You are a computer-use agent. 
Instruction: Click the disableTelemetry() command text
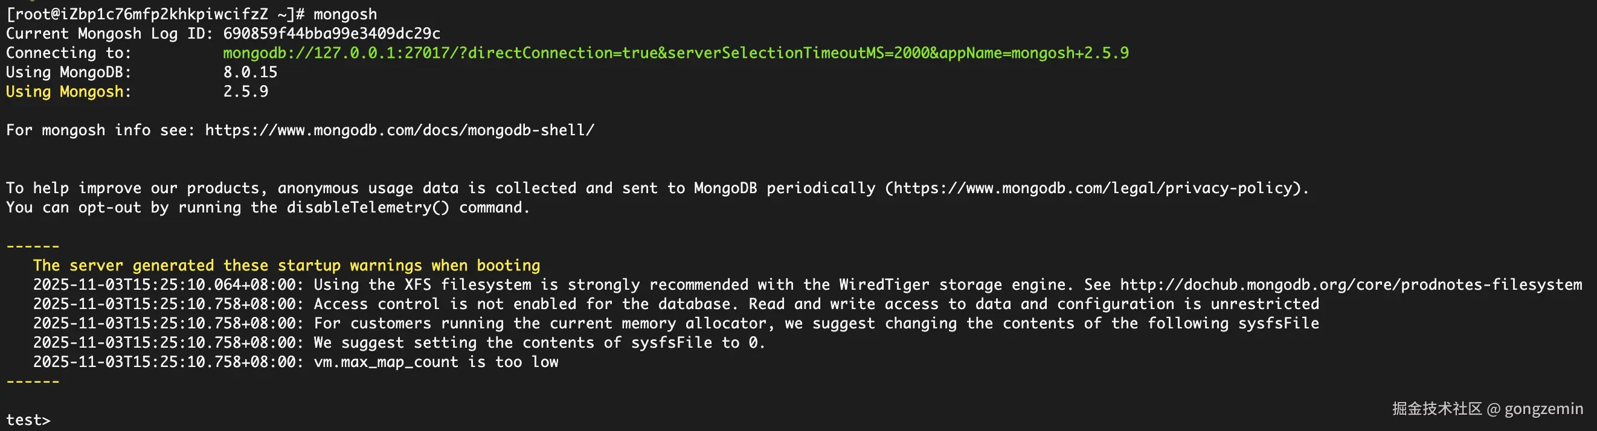coord(368,208)
